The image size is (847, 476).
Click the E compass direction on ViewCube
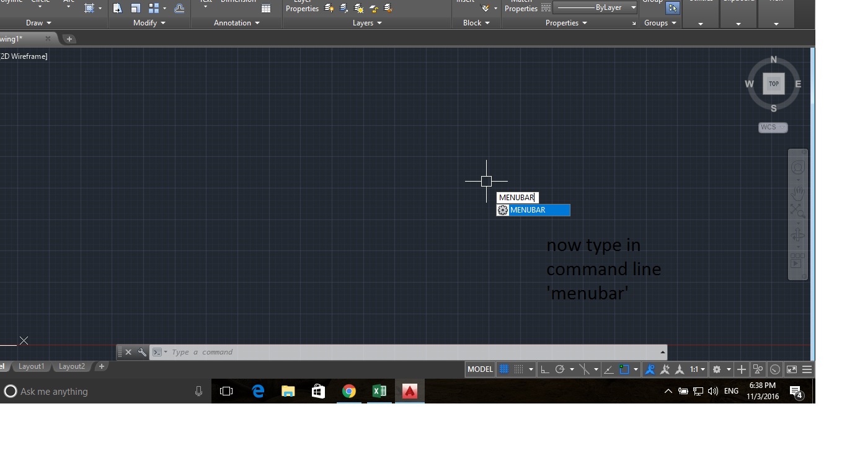[798, 84]
